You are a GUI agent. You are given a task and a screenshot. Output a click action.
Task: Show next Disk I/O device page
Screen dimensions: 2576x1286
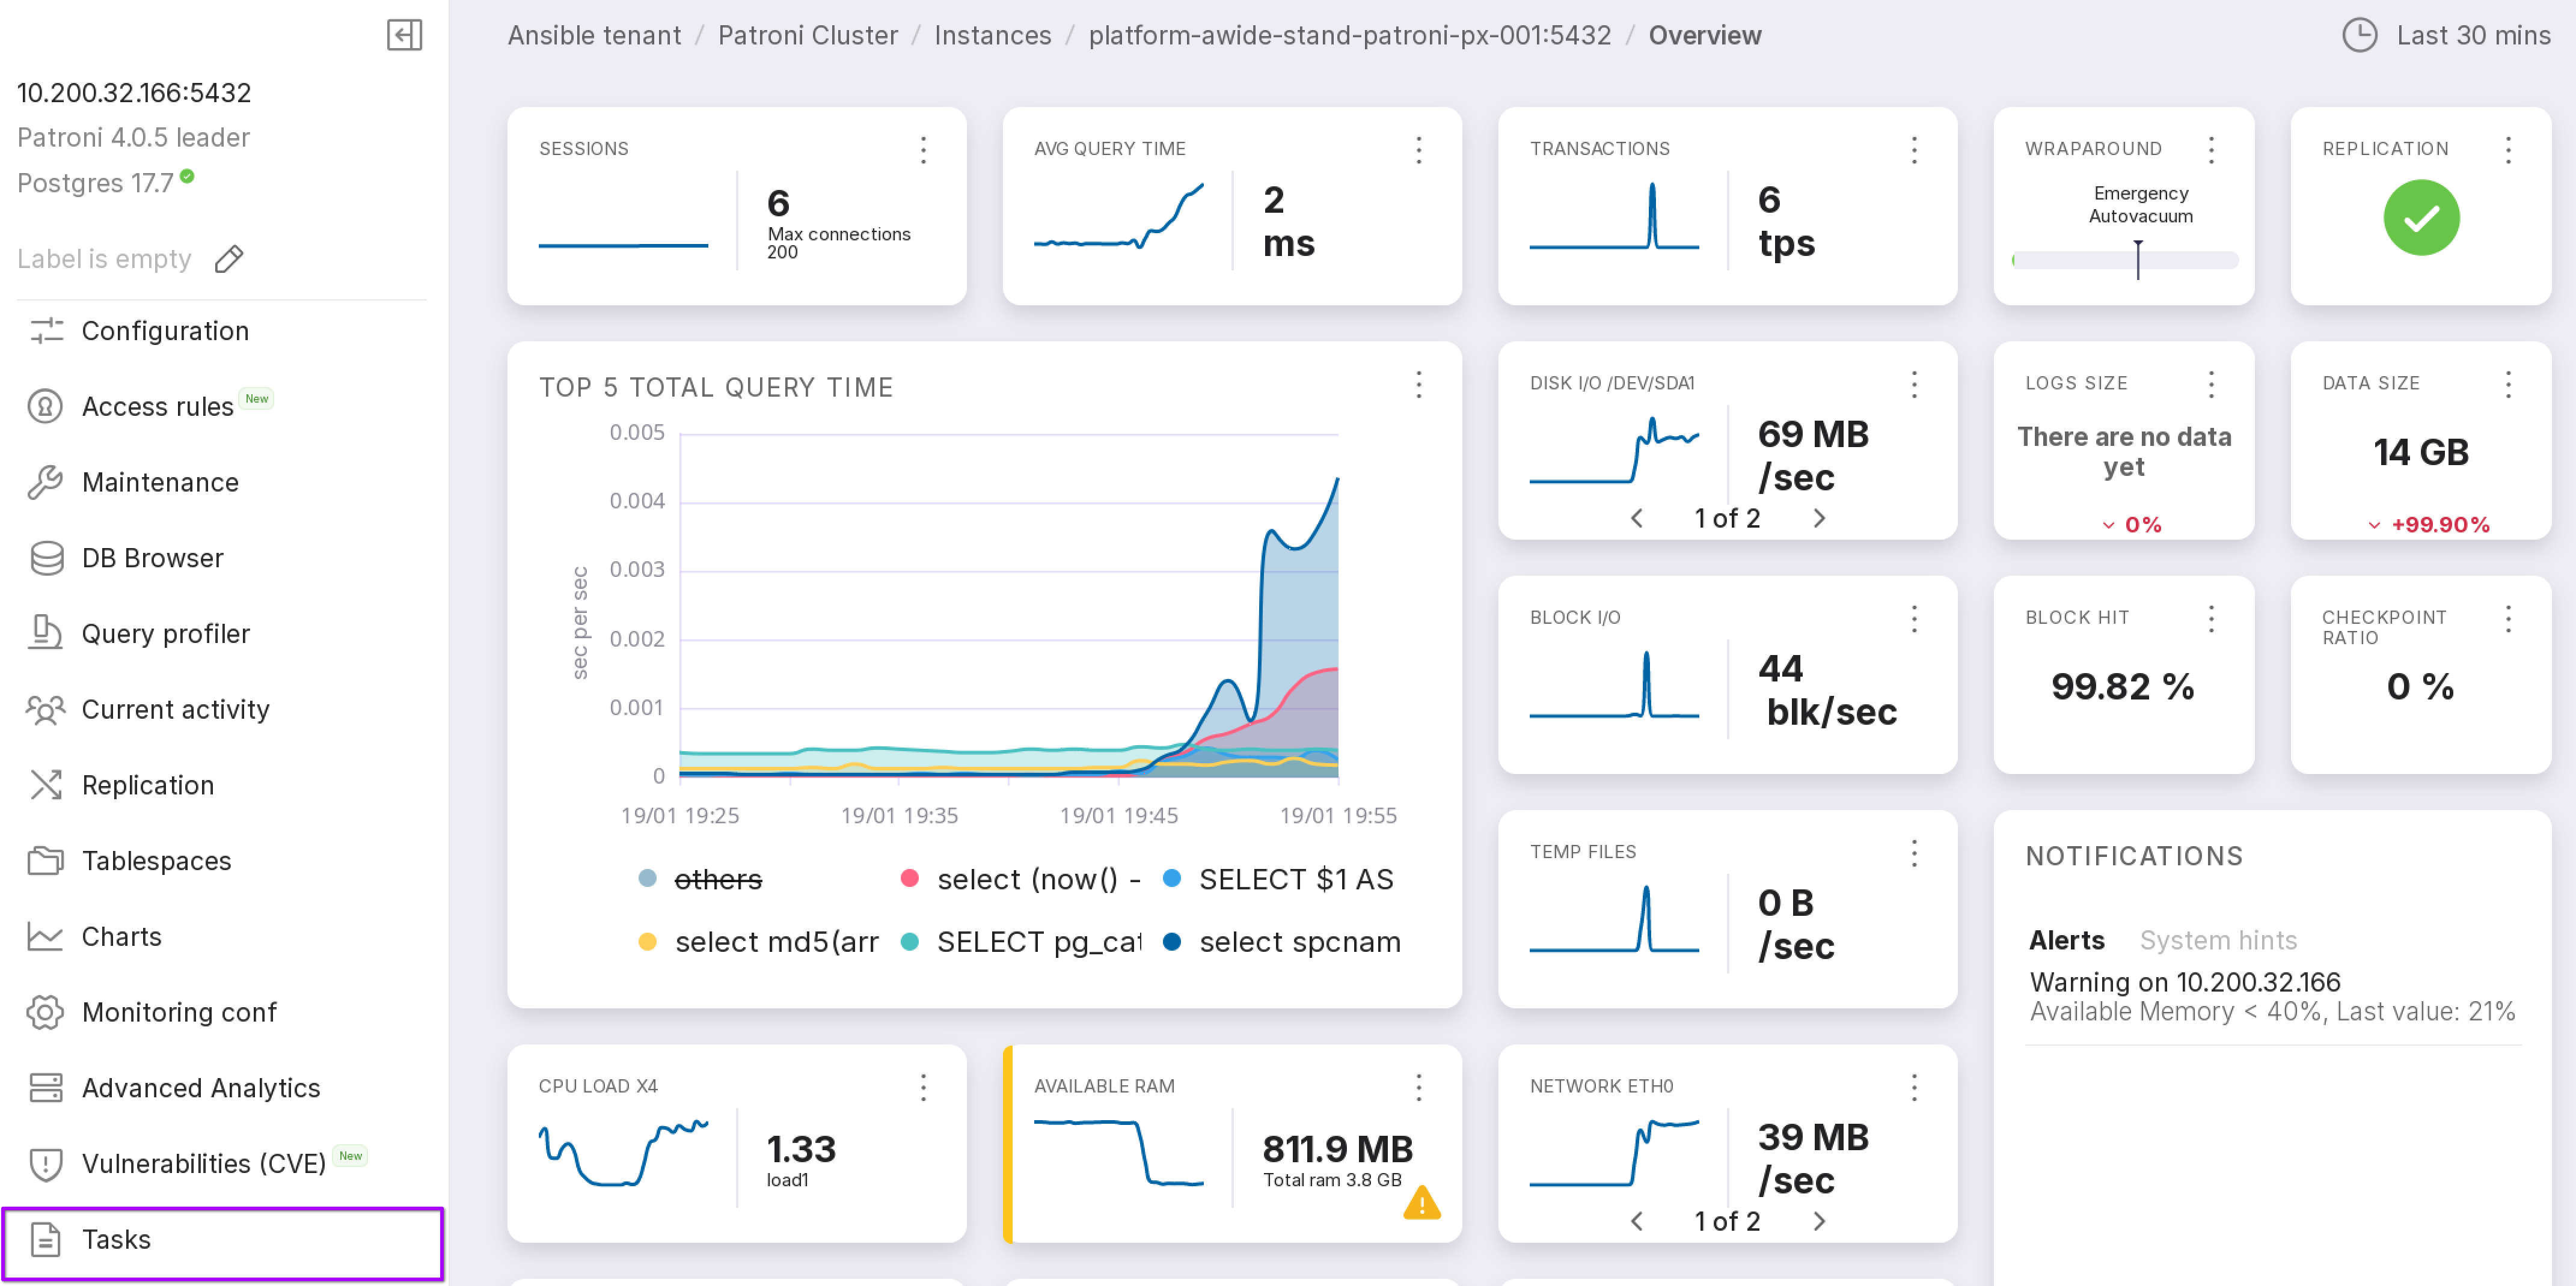1819,519
